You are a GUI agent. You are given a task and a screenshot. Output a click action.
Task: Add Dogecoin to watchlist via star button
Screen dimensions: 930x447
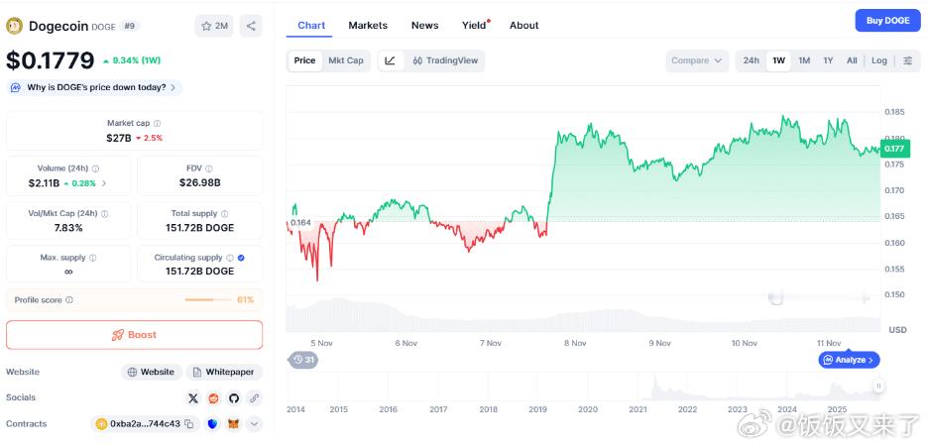(x=215, y=27)
